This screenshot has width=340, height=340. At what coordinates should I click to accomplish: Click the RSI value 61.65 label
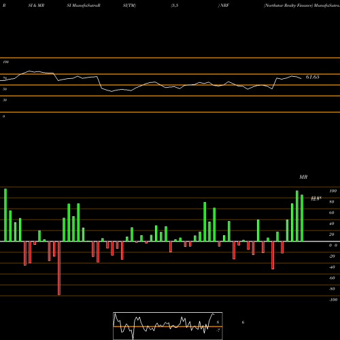click(312, 77)
